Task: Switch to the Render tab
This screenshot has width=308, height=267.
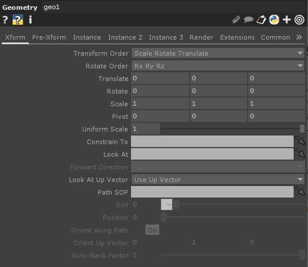Action: tap(201, 38)
